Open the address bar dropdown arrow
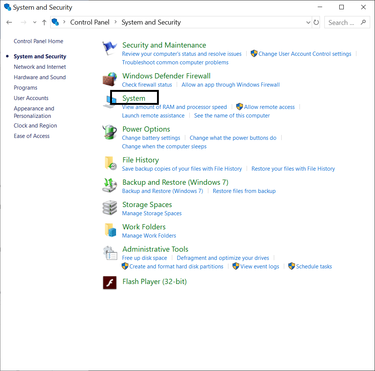The height and width of the screenshot is (371, 375). click(308, 22)
